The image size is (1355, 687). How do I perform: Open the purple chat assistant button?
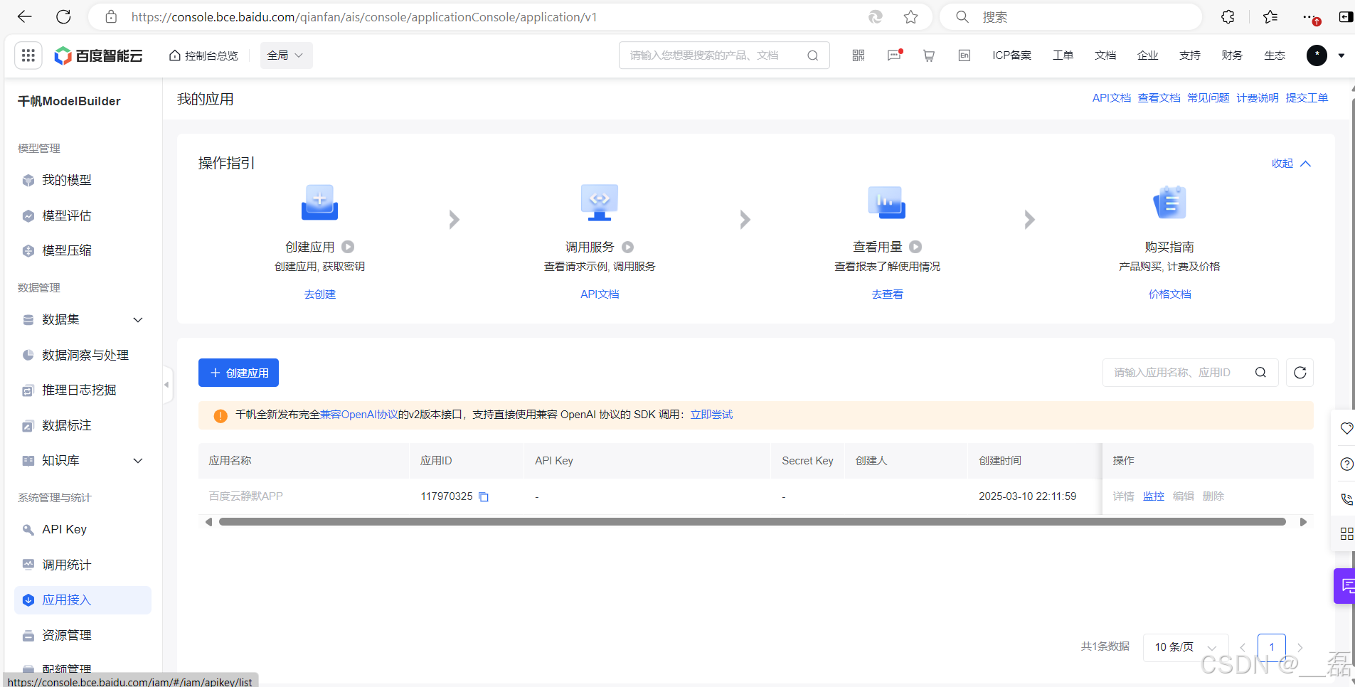[x=1345, y=586]
